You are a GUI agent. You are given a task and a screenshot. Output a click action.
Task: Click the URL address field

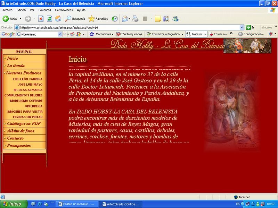click(x=129, y=27)
